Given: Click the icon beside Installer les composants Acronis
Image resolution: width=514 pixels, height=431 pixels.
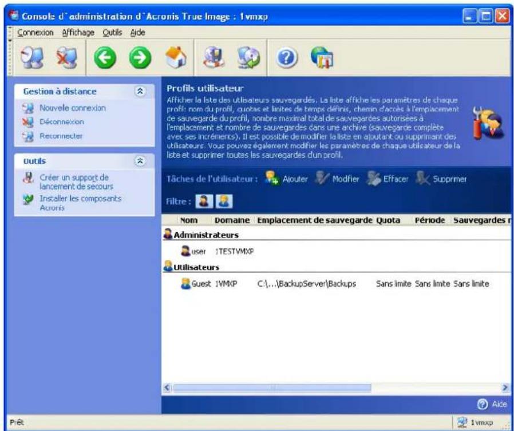Looking at the screenshot, I should pos(28,199).
